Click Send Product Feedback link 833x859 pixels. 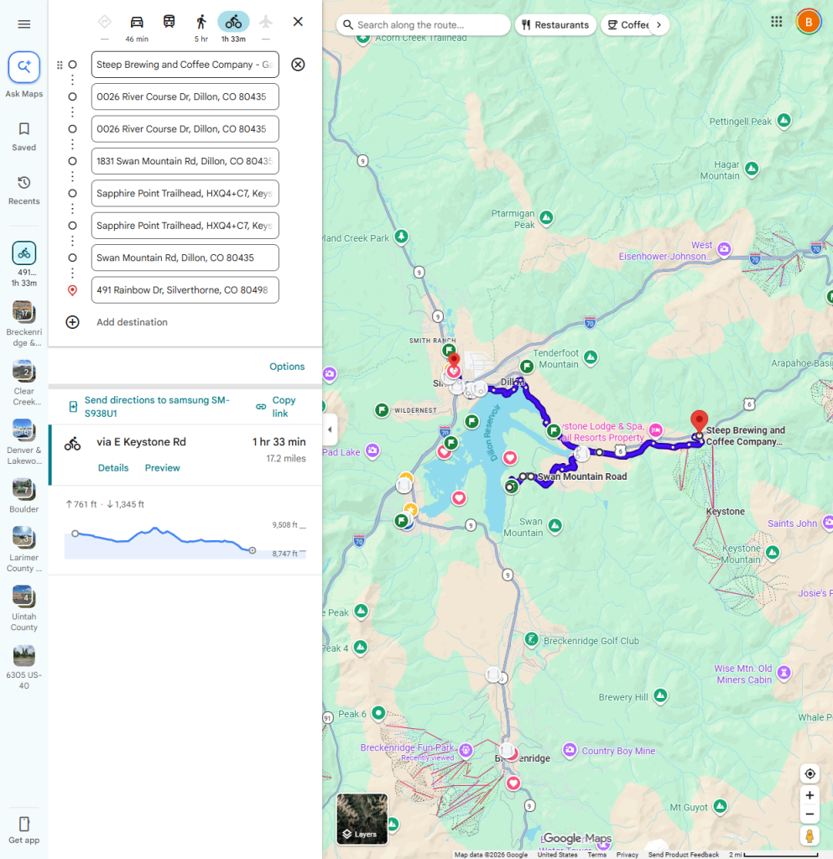(684, 855)
